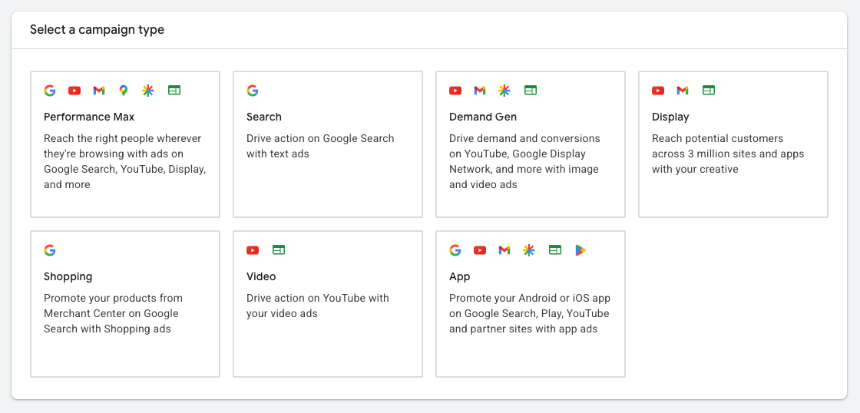Viewport: 860px width, 413px height.
Task: Click the Google icon in the Shopping card
Action: tap(50, 250)
